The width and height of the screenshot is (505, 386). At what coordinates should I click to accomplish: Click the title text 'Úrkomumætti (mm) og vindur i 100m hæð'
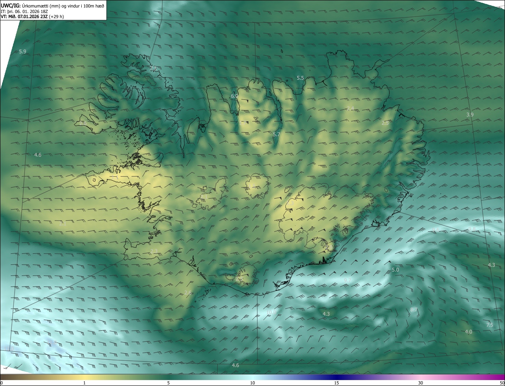pos(63,5)
